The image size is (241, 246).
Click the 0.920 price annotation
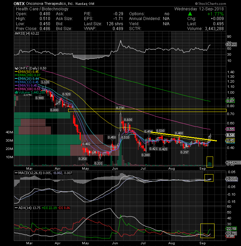coord(66,94)
